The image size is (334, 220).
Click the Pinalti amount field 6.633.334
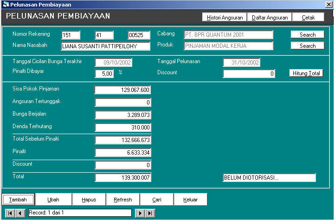123,152
